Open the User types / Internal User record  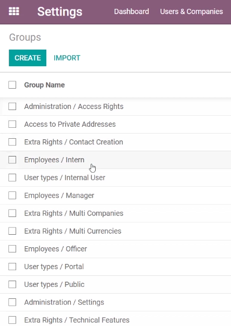65,178
